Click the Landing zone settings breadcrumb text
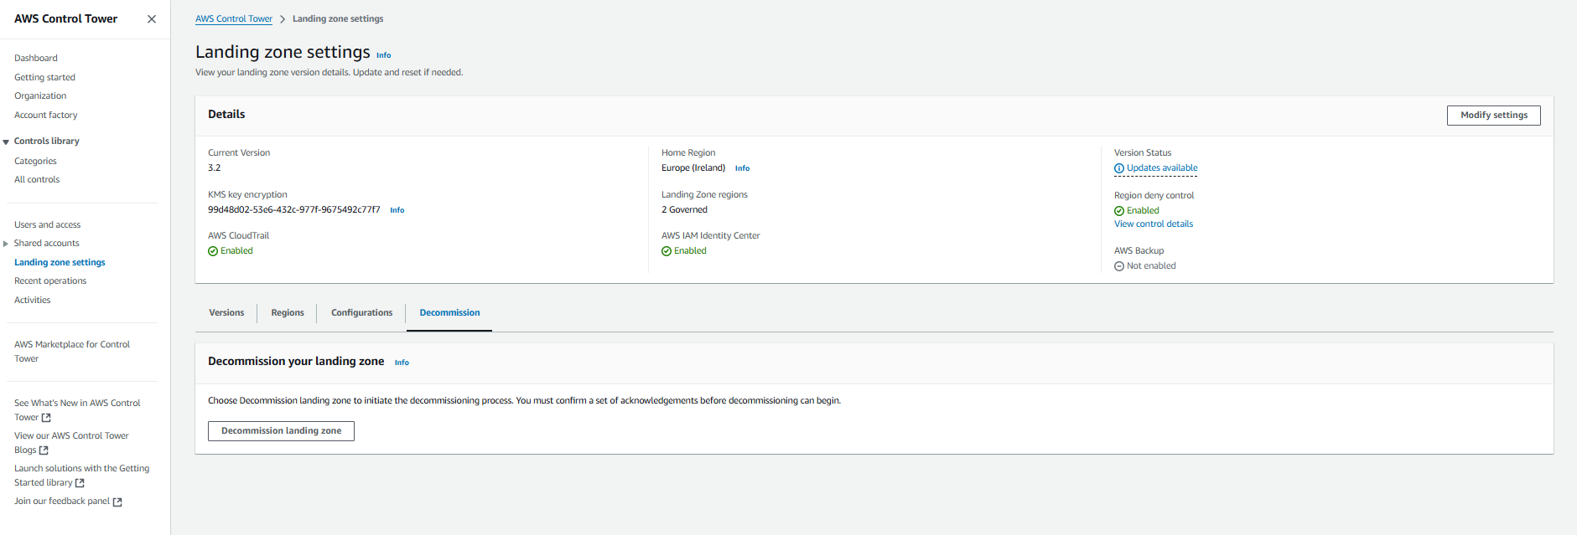Screen dimensions: 1577x535 [x=338, y=18]
